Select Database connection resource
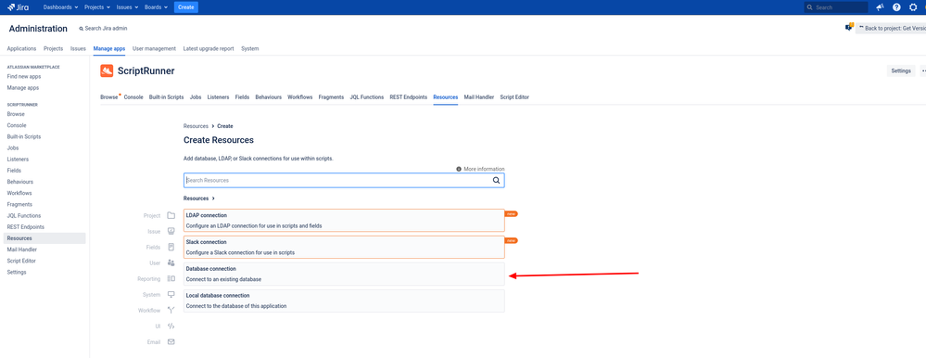Screen dimensions: 926x358 (x=344, y=274)
